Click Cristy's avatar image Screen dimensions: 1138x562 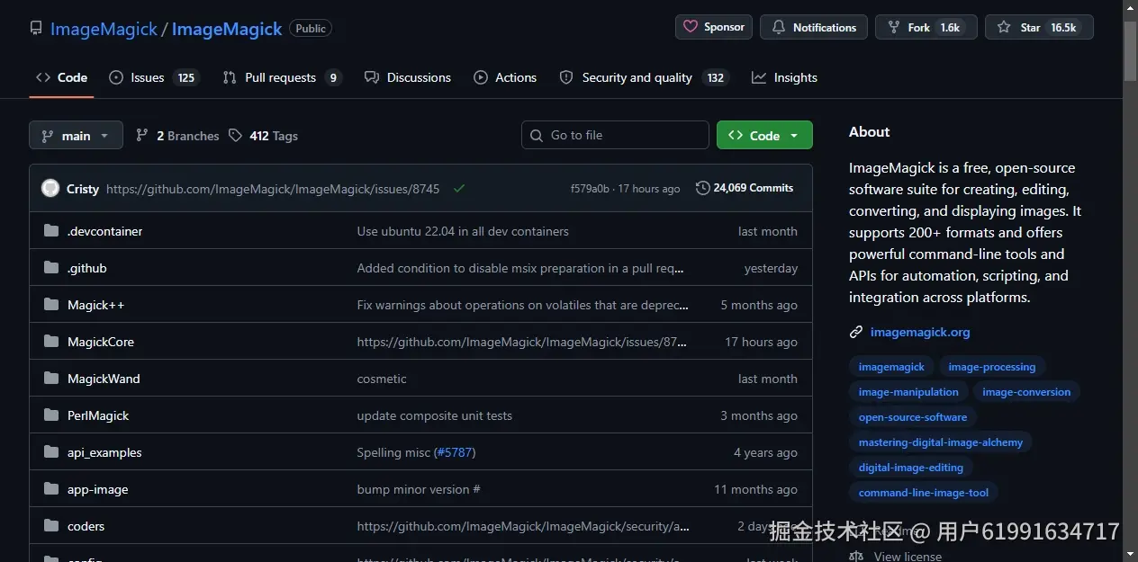point(50,189)
